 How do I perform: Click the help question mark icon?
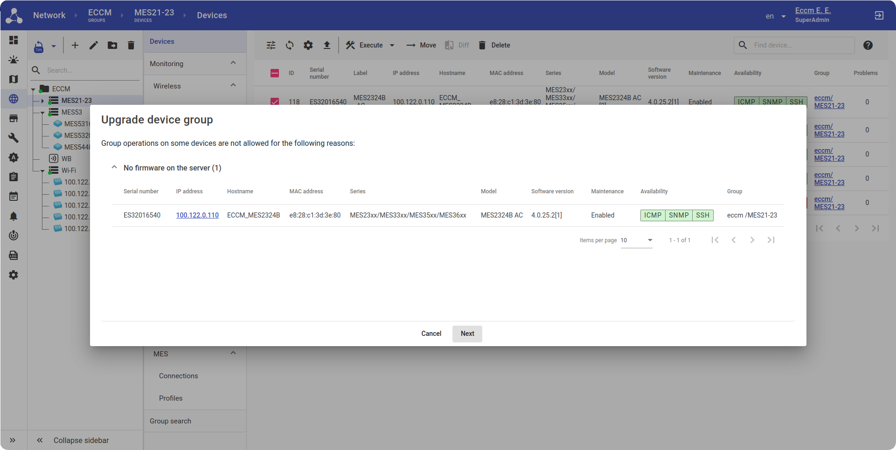[868, 45]
